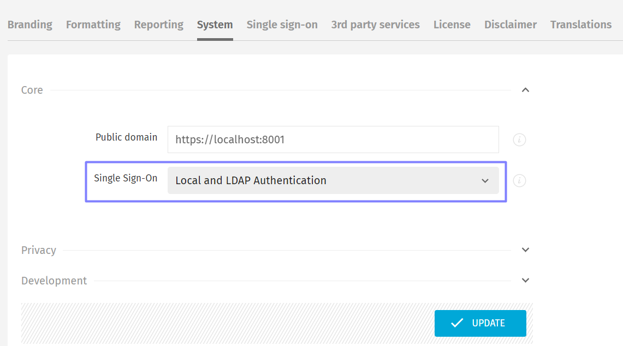This screenshot has width=623, height=346.
Task: Open the Single sign-on tab
Action: (282, 25)
